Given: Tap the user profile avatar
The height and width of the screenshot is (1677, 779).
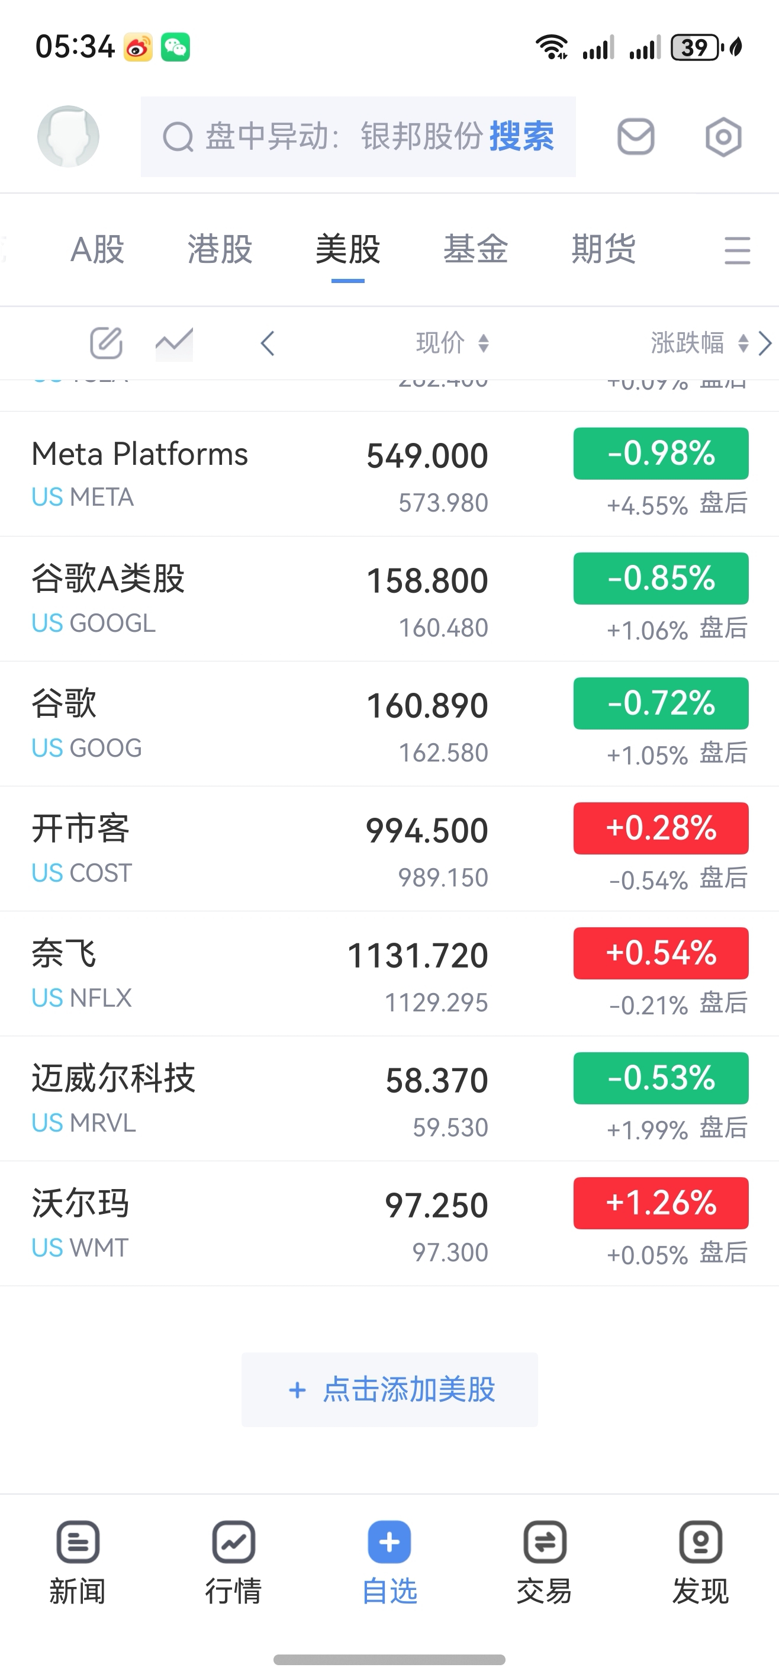Looking at the screenshot, I should click(68, 136).
